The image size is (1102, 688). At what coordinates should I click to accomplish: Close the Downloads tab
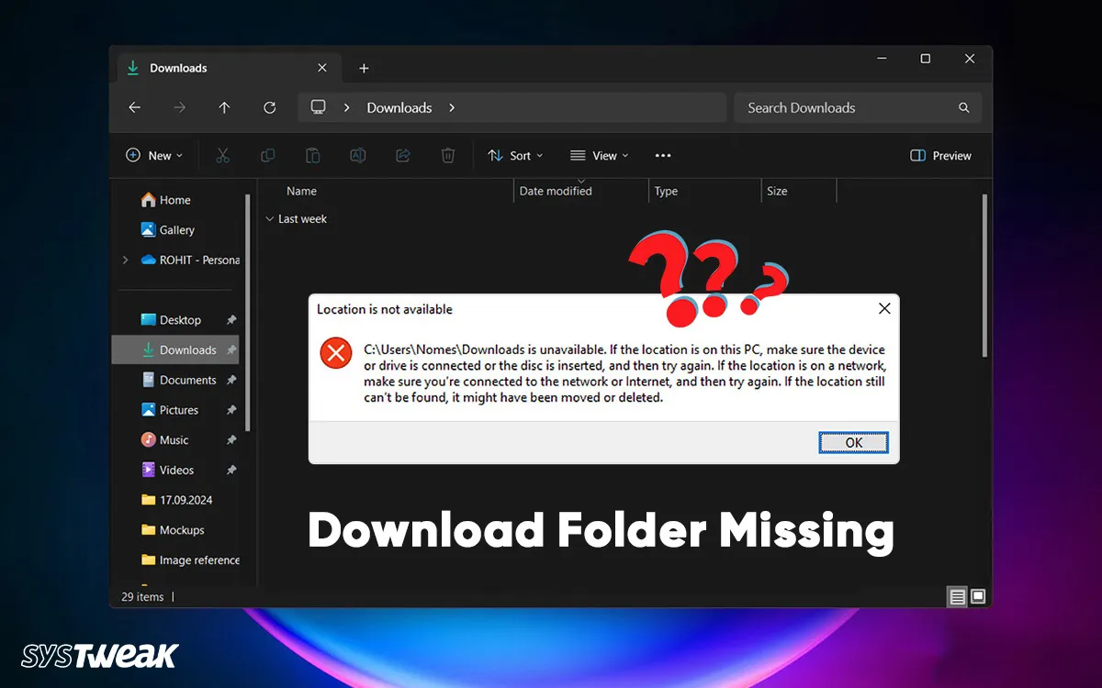coord(322,68)
